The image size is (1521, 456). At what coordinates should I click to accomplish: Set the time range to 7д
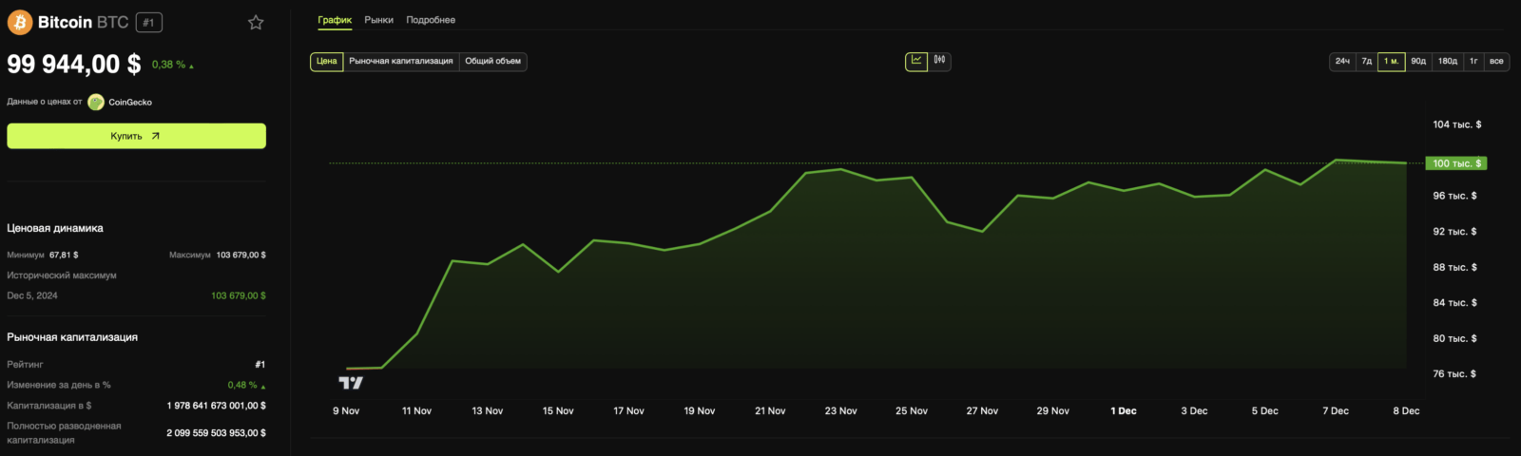[1367, 62]
